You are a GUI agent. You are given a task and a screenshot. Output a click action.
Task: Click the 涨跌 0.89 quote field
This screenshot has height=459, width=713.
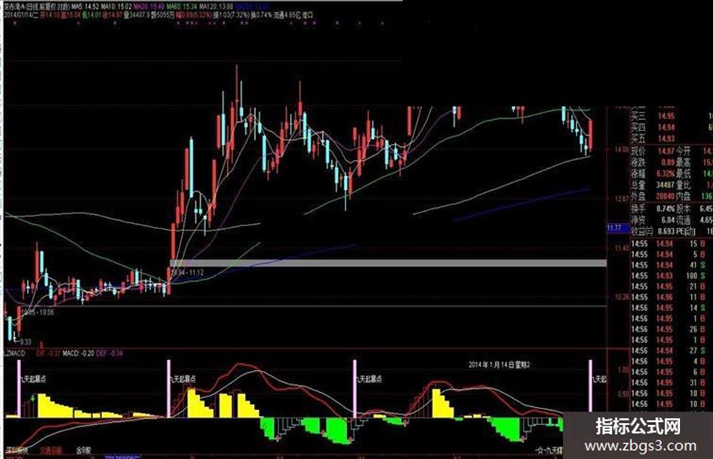click(652, 162)
